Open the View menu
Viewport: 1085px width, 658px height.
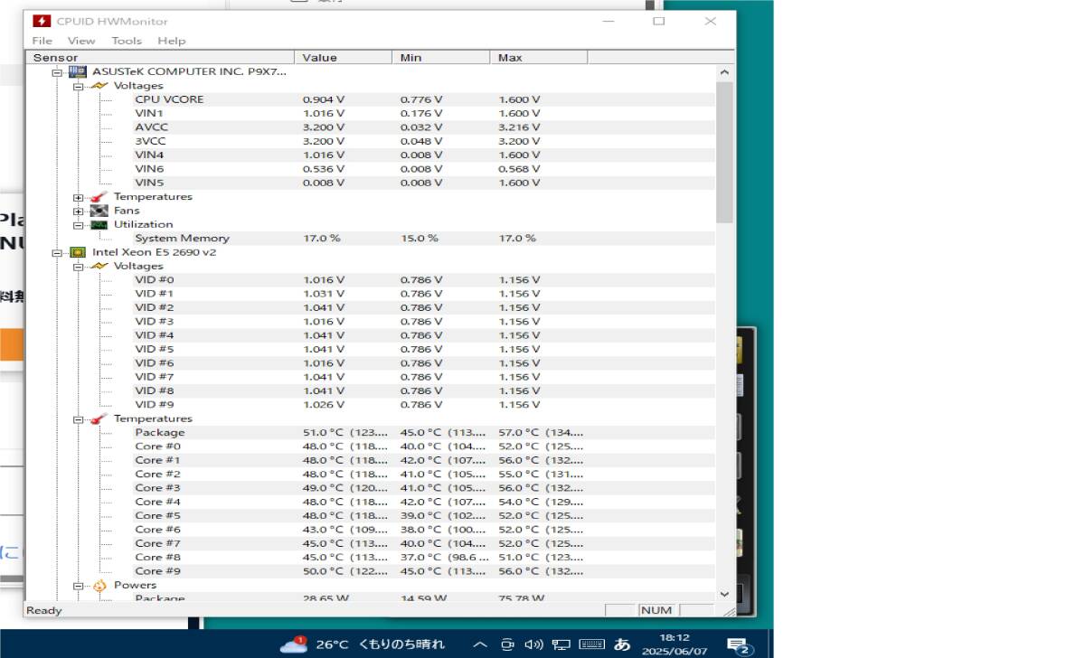click(x=81, y=41)
